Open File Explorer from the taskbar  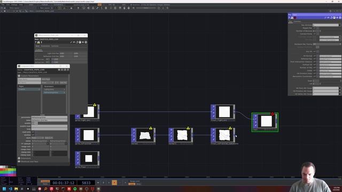pyautogui.click(x=16, y=189)
